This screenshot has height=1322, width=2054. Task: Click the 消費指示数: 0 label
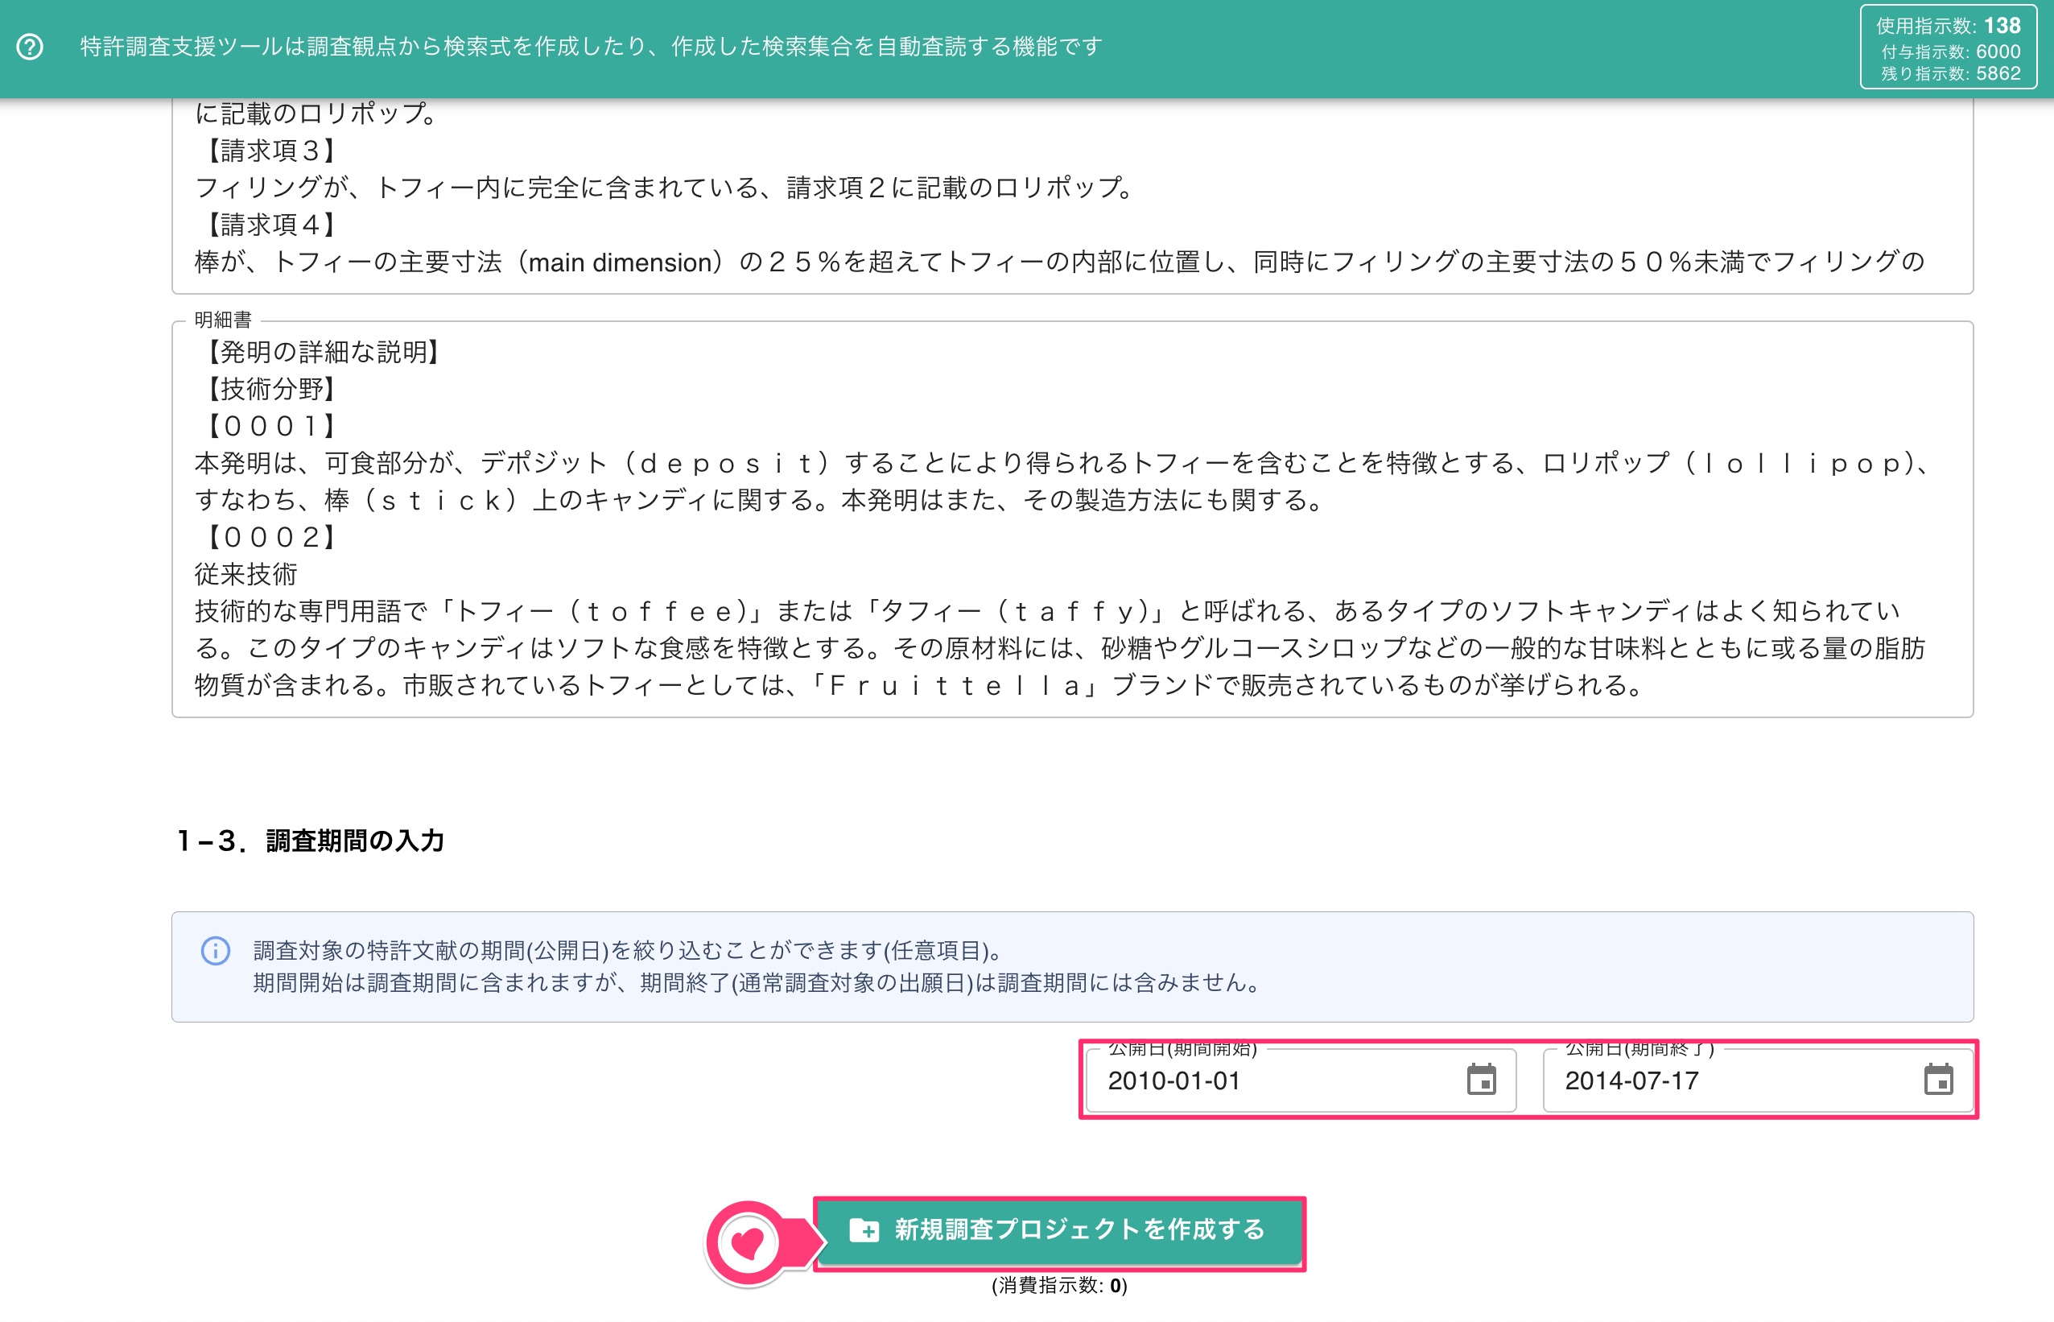(x=1058, y=1285)
